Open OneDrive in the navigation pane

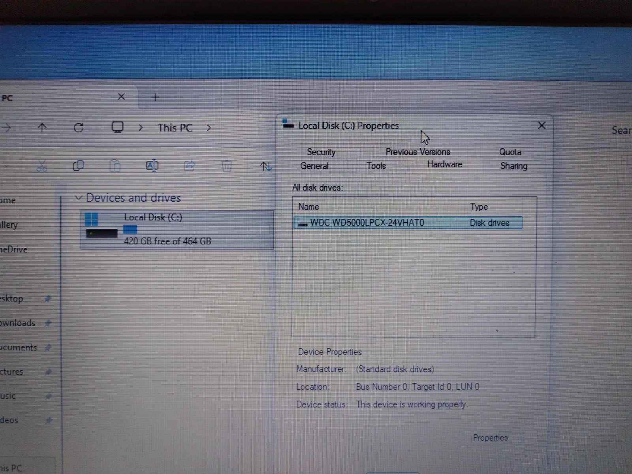pos(14,249)
